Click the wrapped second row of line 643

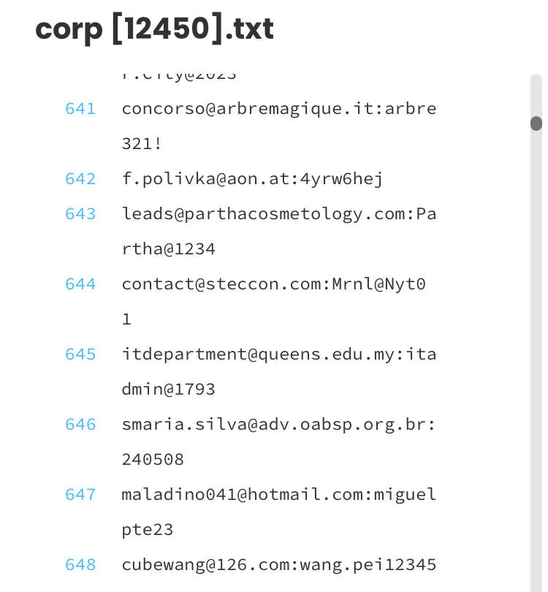coord(169,249)
